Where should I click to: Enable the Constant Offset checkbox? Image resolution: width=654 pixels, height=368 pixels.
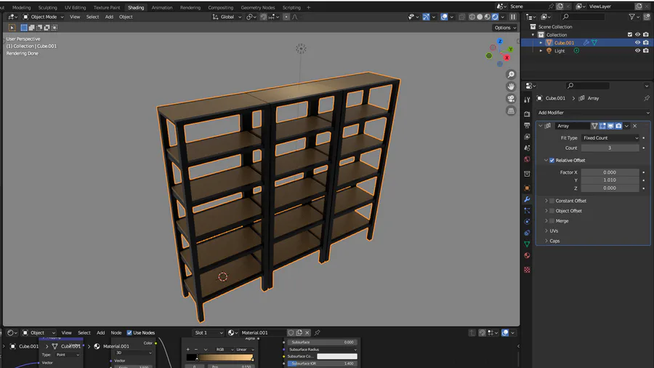click(552, 201)
